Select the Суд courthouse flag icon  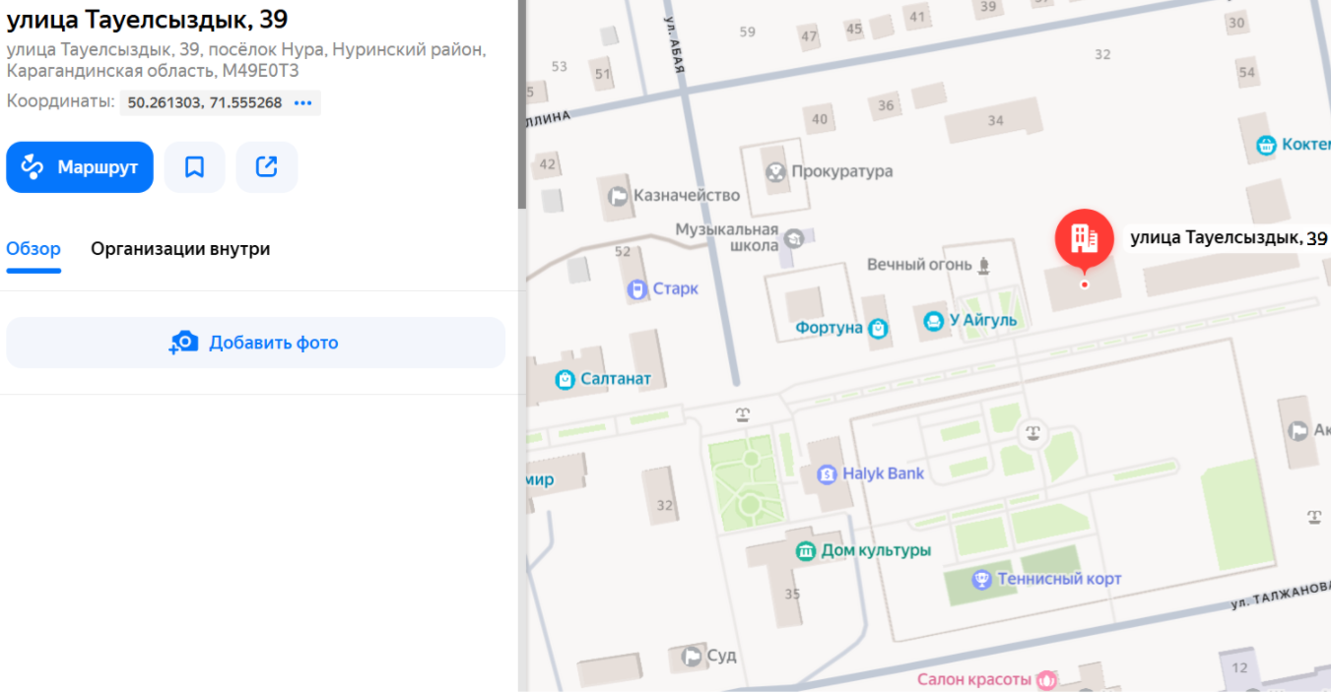click(693, 656)
